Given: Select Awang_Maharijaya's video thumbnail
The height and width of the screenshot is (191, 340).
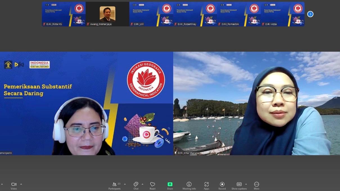Looking at the screenshot, I should tap(107, 14).
